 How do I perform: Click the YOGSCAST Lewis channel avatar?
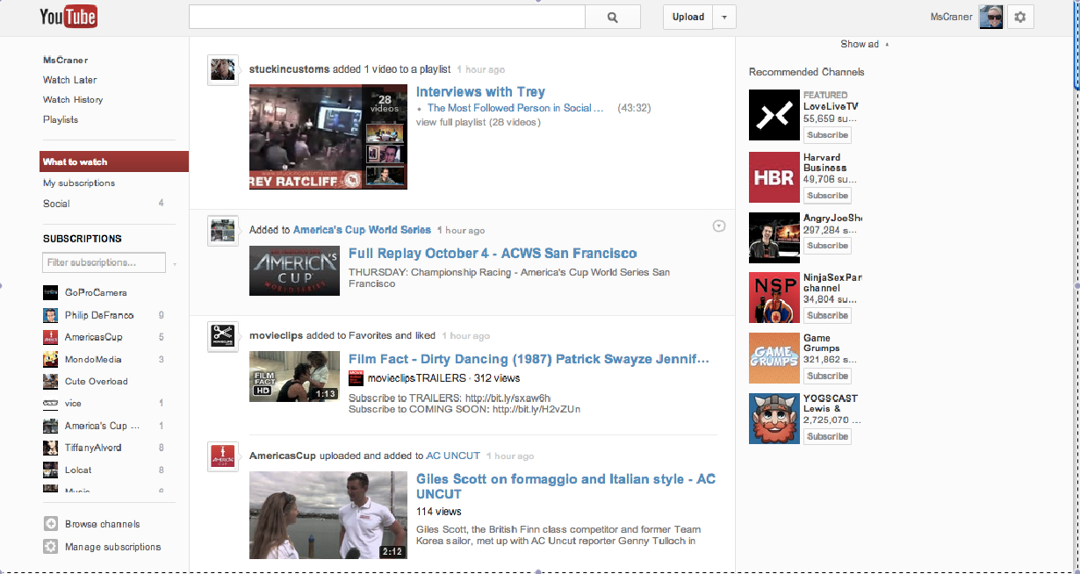click(774, 418)
